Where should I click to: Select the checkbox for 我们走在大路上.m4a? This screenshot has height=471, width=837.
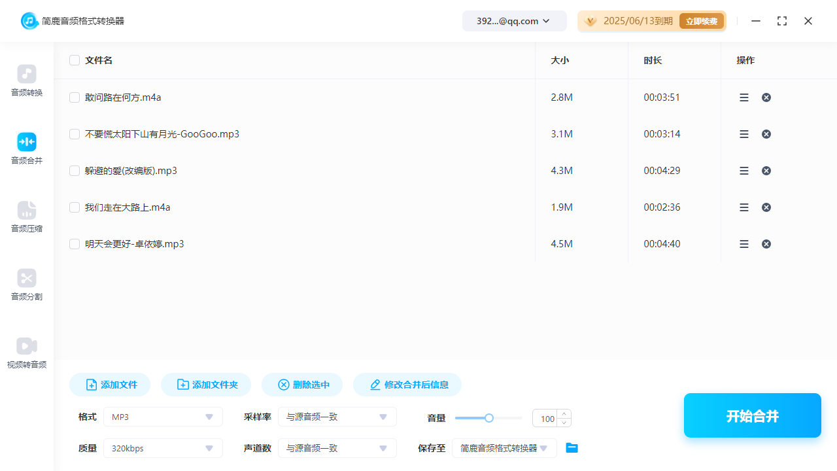75,207
